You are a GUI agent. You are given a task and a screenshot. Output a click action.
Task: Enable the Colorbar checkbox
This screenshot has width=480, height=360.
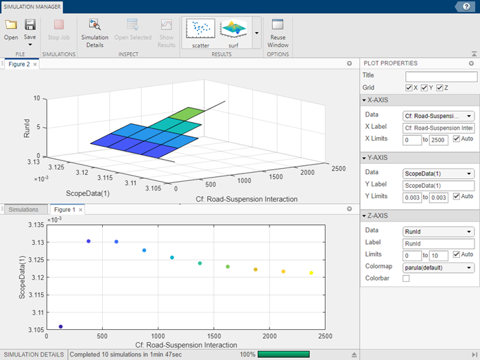406,278
